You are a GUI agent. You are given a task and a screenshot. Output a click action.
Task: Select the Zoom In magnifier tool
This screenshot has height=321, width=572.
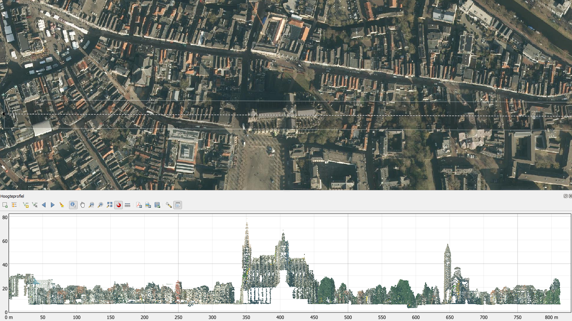point(100,205)
